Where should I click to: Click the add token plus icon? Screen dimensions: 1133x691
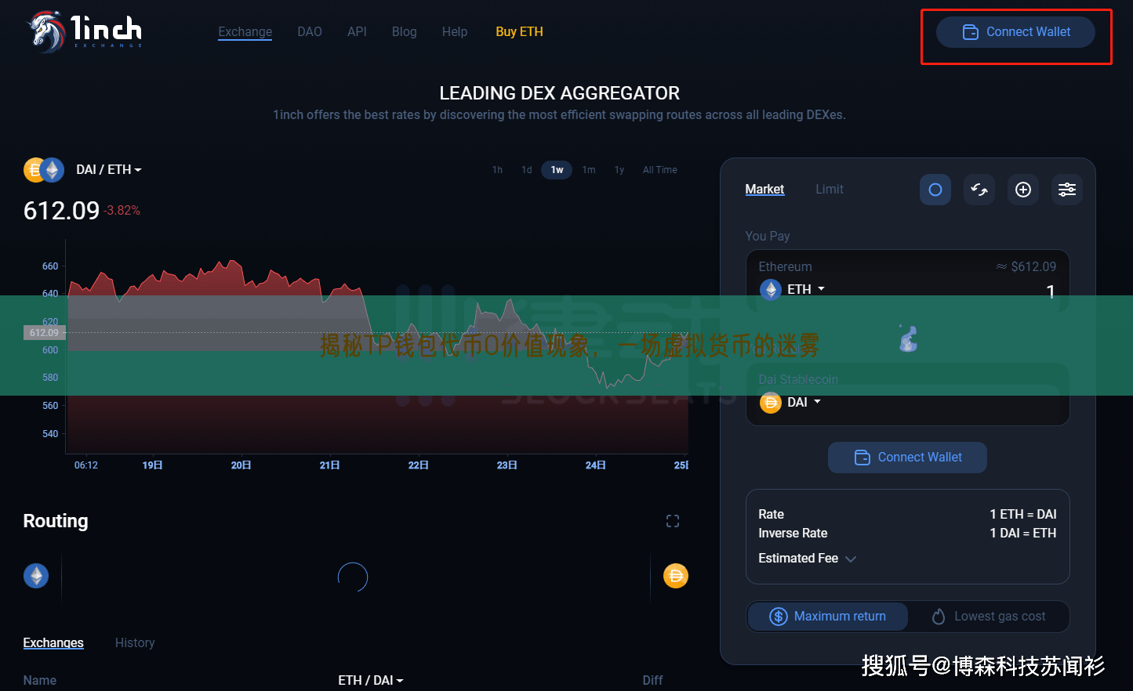point(1023,190)
